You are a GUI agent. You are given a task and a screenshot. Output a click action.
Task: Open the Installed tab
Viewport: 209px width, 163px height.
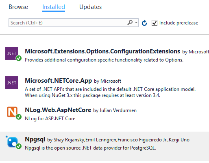(54, 7)
